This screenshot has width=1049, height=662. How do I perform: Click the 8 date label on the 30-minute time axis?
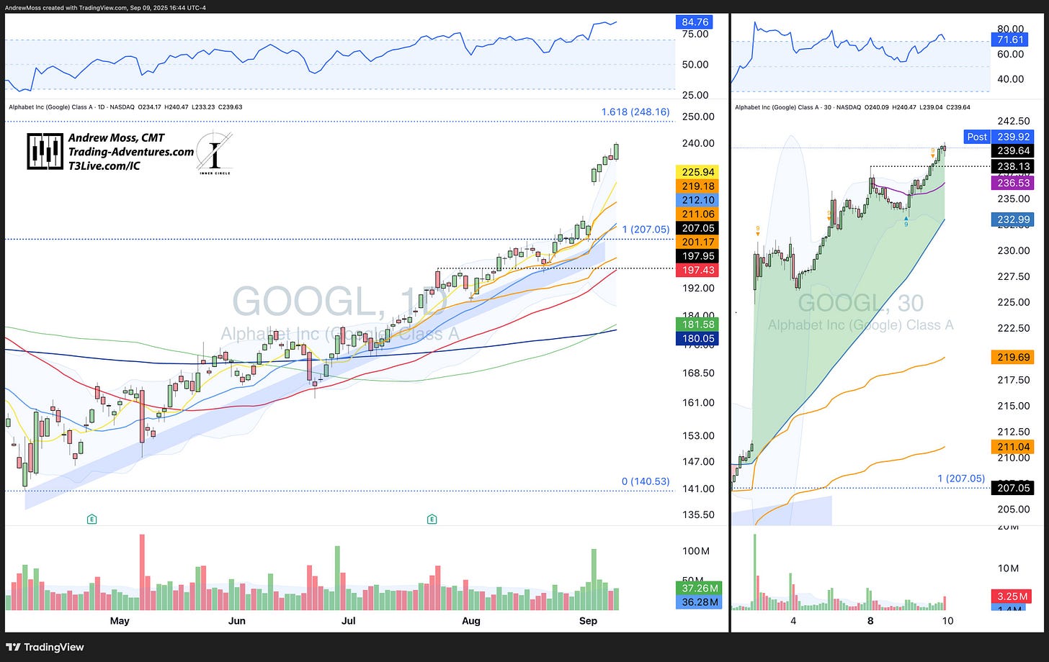[x=870, y=620]
